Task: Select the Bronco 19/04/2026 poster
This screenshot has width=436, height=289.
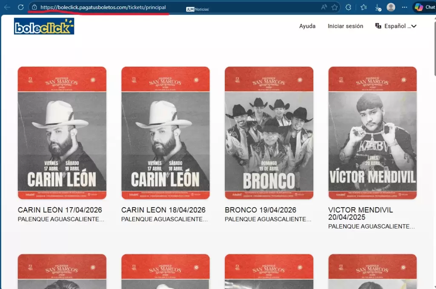Action: coord(269,133)
